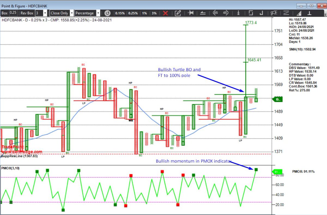Click the HP Value: 1538.14 line
This screenshot has height=215, width=327.
coord(302,71)
